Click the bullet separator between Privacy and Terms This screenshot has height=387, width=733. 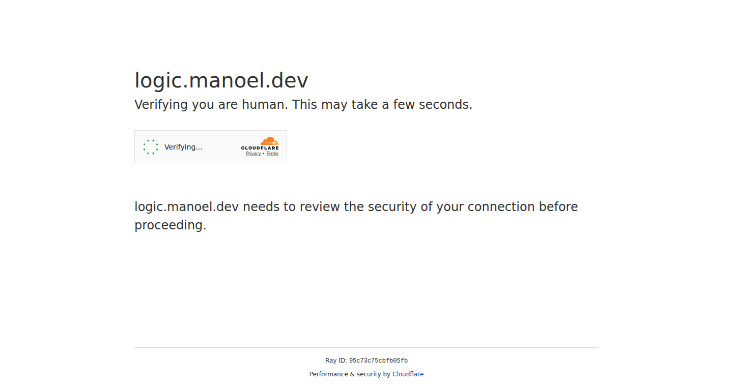[x=264, y=154]
